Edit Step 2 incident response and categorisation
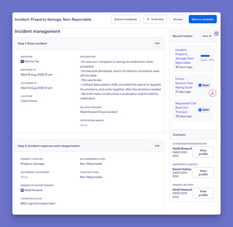The image size is (233, 227). [x=157, y=146]
